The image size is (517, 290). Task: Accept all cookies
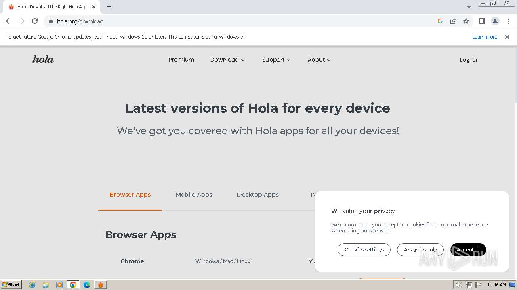(x=468, y=250)
